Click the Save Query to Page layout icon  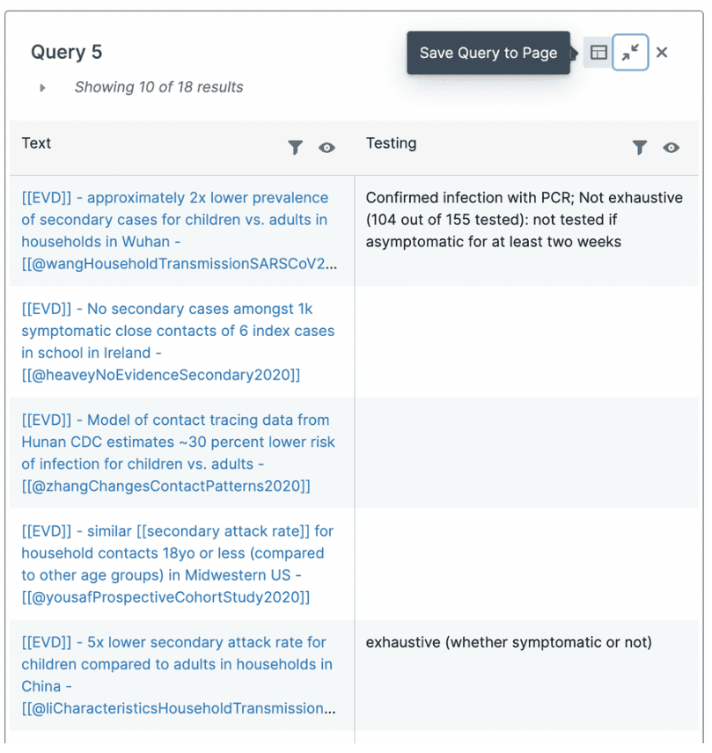pyautogui.click(x=598, y=53)
